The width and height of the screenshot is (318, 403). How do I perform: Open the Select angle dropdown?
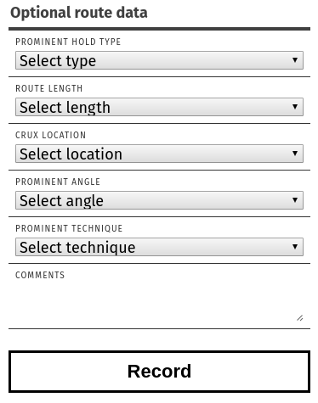click(159, 200)
